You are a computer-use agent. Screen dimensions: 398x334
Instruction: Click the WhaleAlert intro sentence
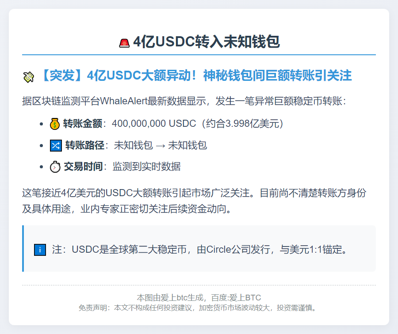[186, 101]
